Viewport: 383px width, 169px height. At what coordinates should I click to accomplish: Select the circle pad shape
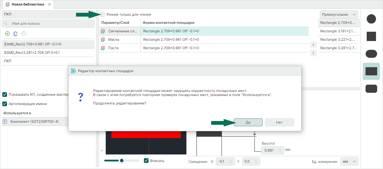pos(371,19)
